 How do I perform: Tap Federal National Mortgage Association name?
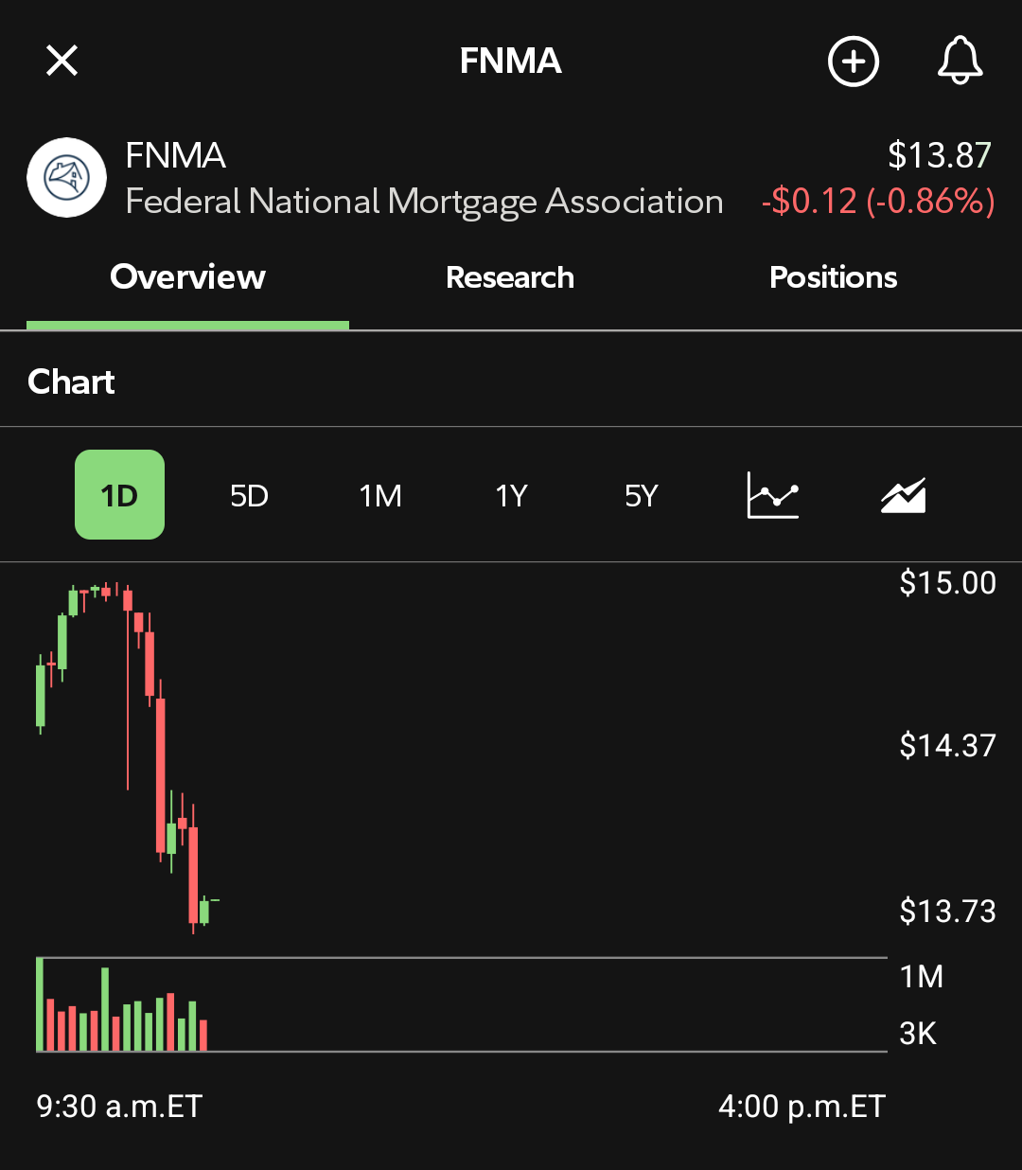[424, 202]
